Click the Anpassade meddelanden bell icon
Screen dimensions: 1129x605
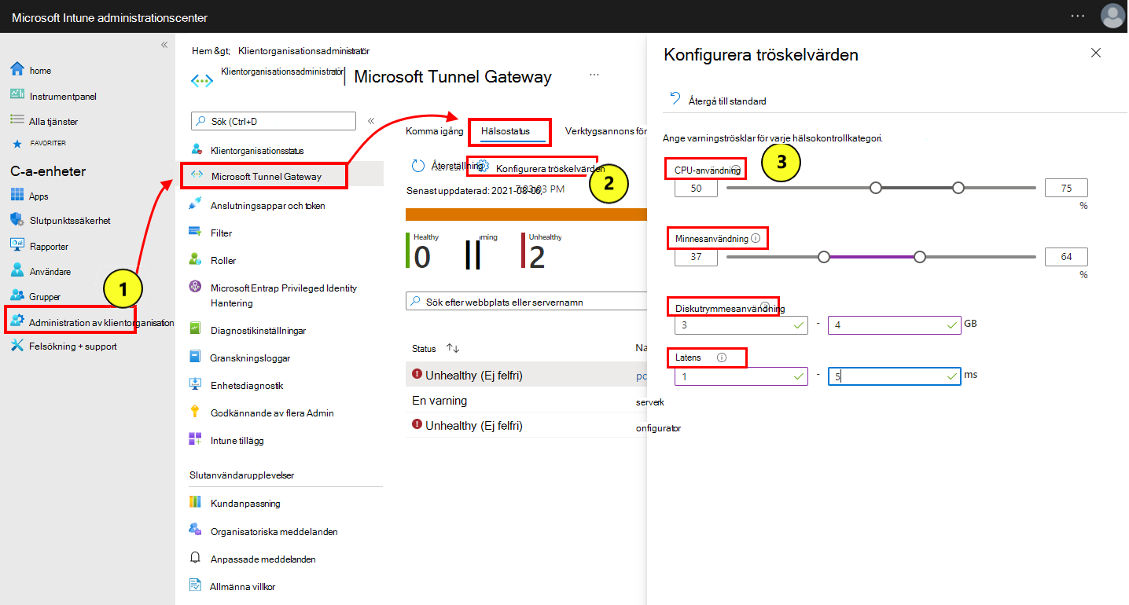coord(196,558)
